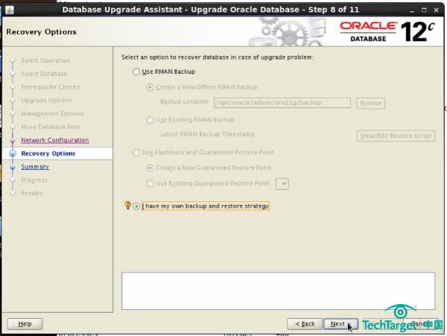
Task: Click Select Database step in sidebar
Action: coord(44,74)
